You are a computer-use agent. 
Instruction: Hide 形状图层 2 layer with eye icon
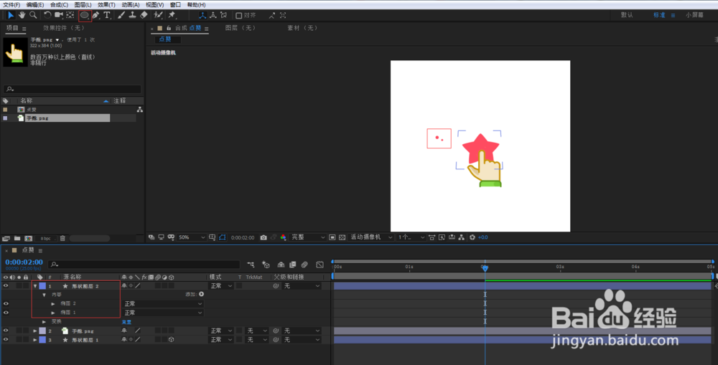(6, 286)
